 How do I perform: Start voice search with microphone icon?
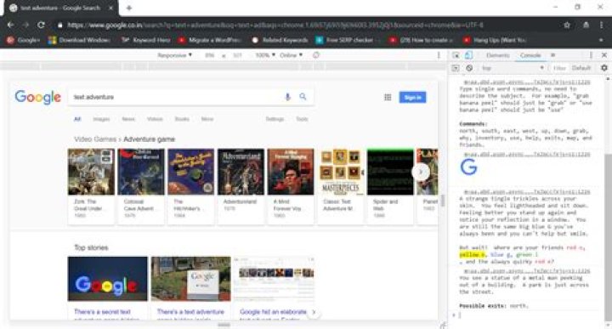click(x=287, y=97)
